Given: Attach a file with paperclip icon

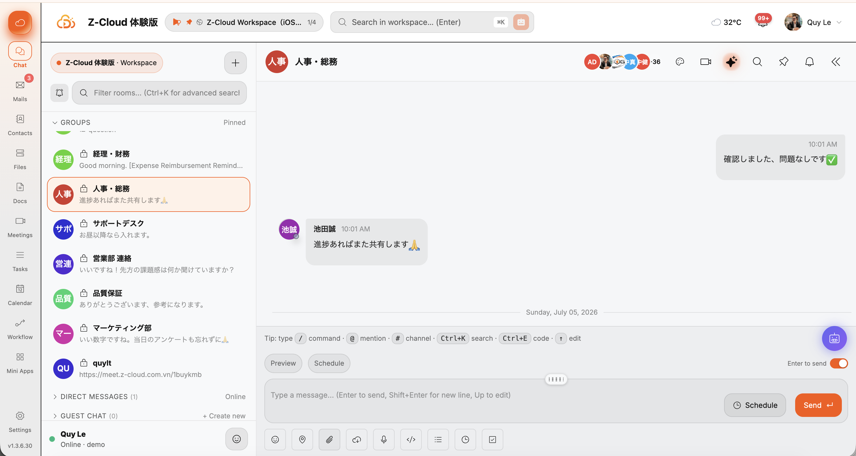Looking at the screenshot, I should (329, 440).
